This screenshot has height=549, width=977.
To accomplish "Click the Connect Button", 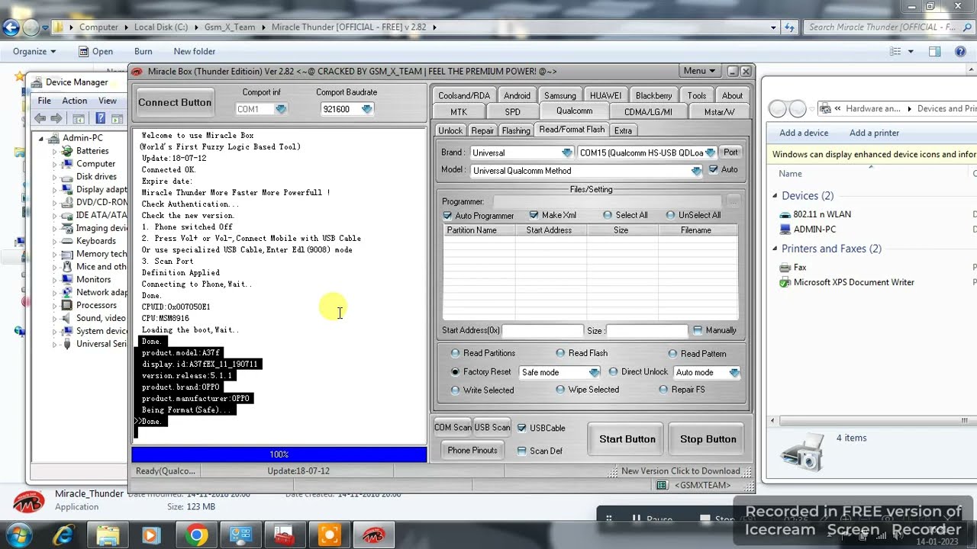I will coord(175,102).
